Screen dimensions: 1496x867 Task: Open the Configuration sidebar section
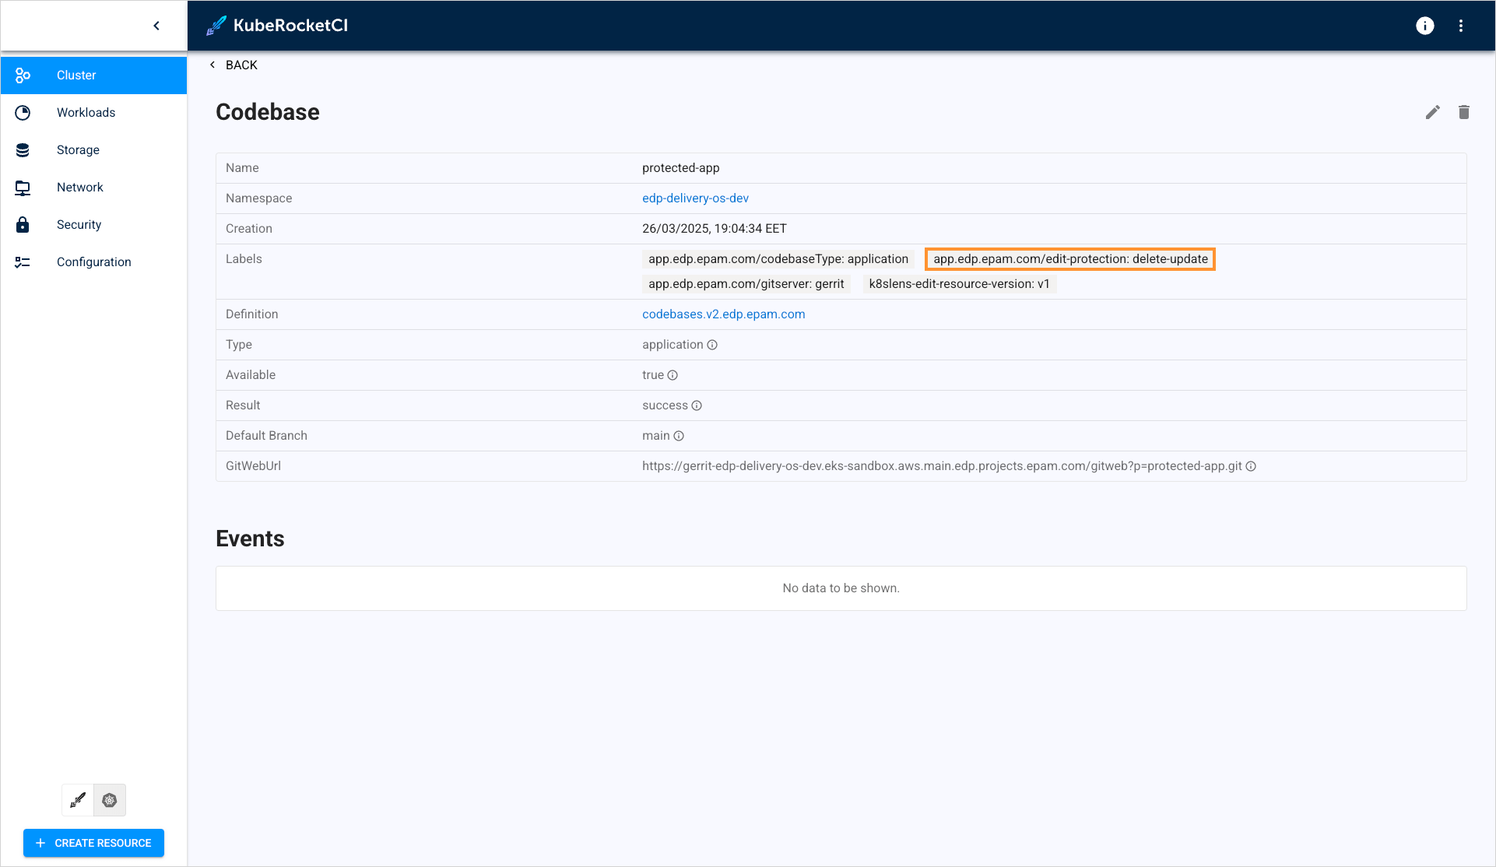93,262
